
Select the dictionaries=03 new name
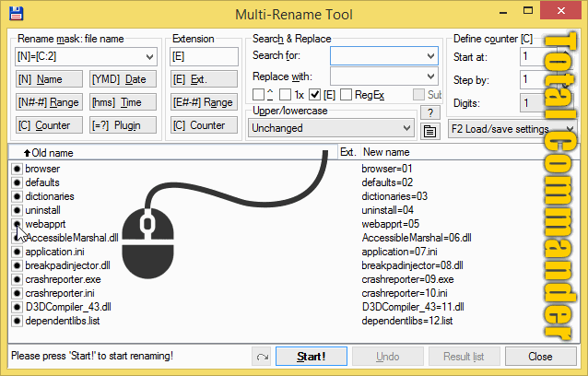(x=394, y=196)
